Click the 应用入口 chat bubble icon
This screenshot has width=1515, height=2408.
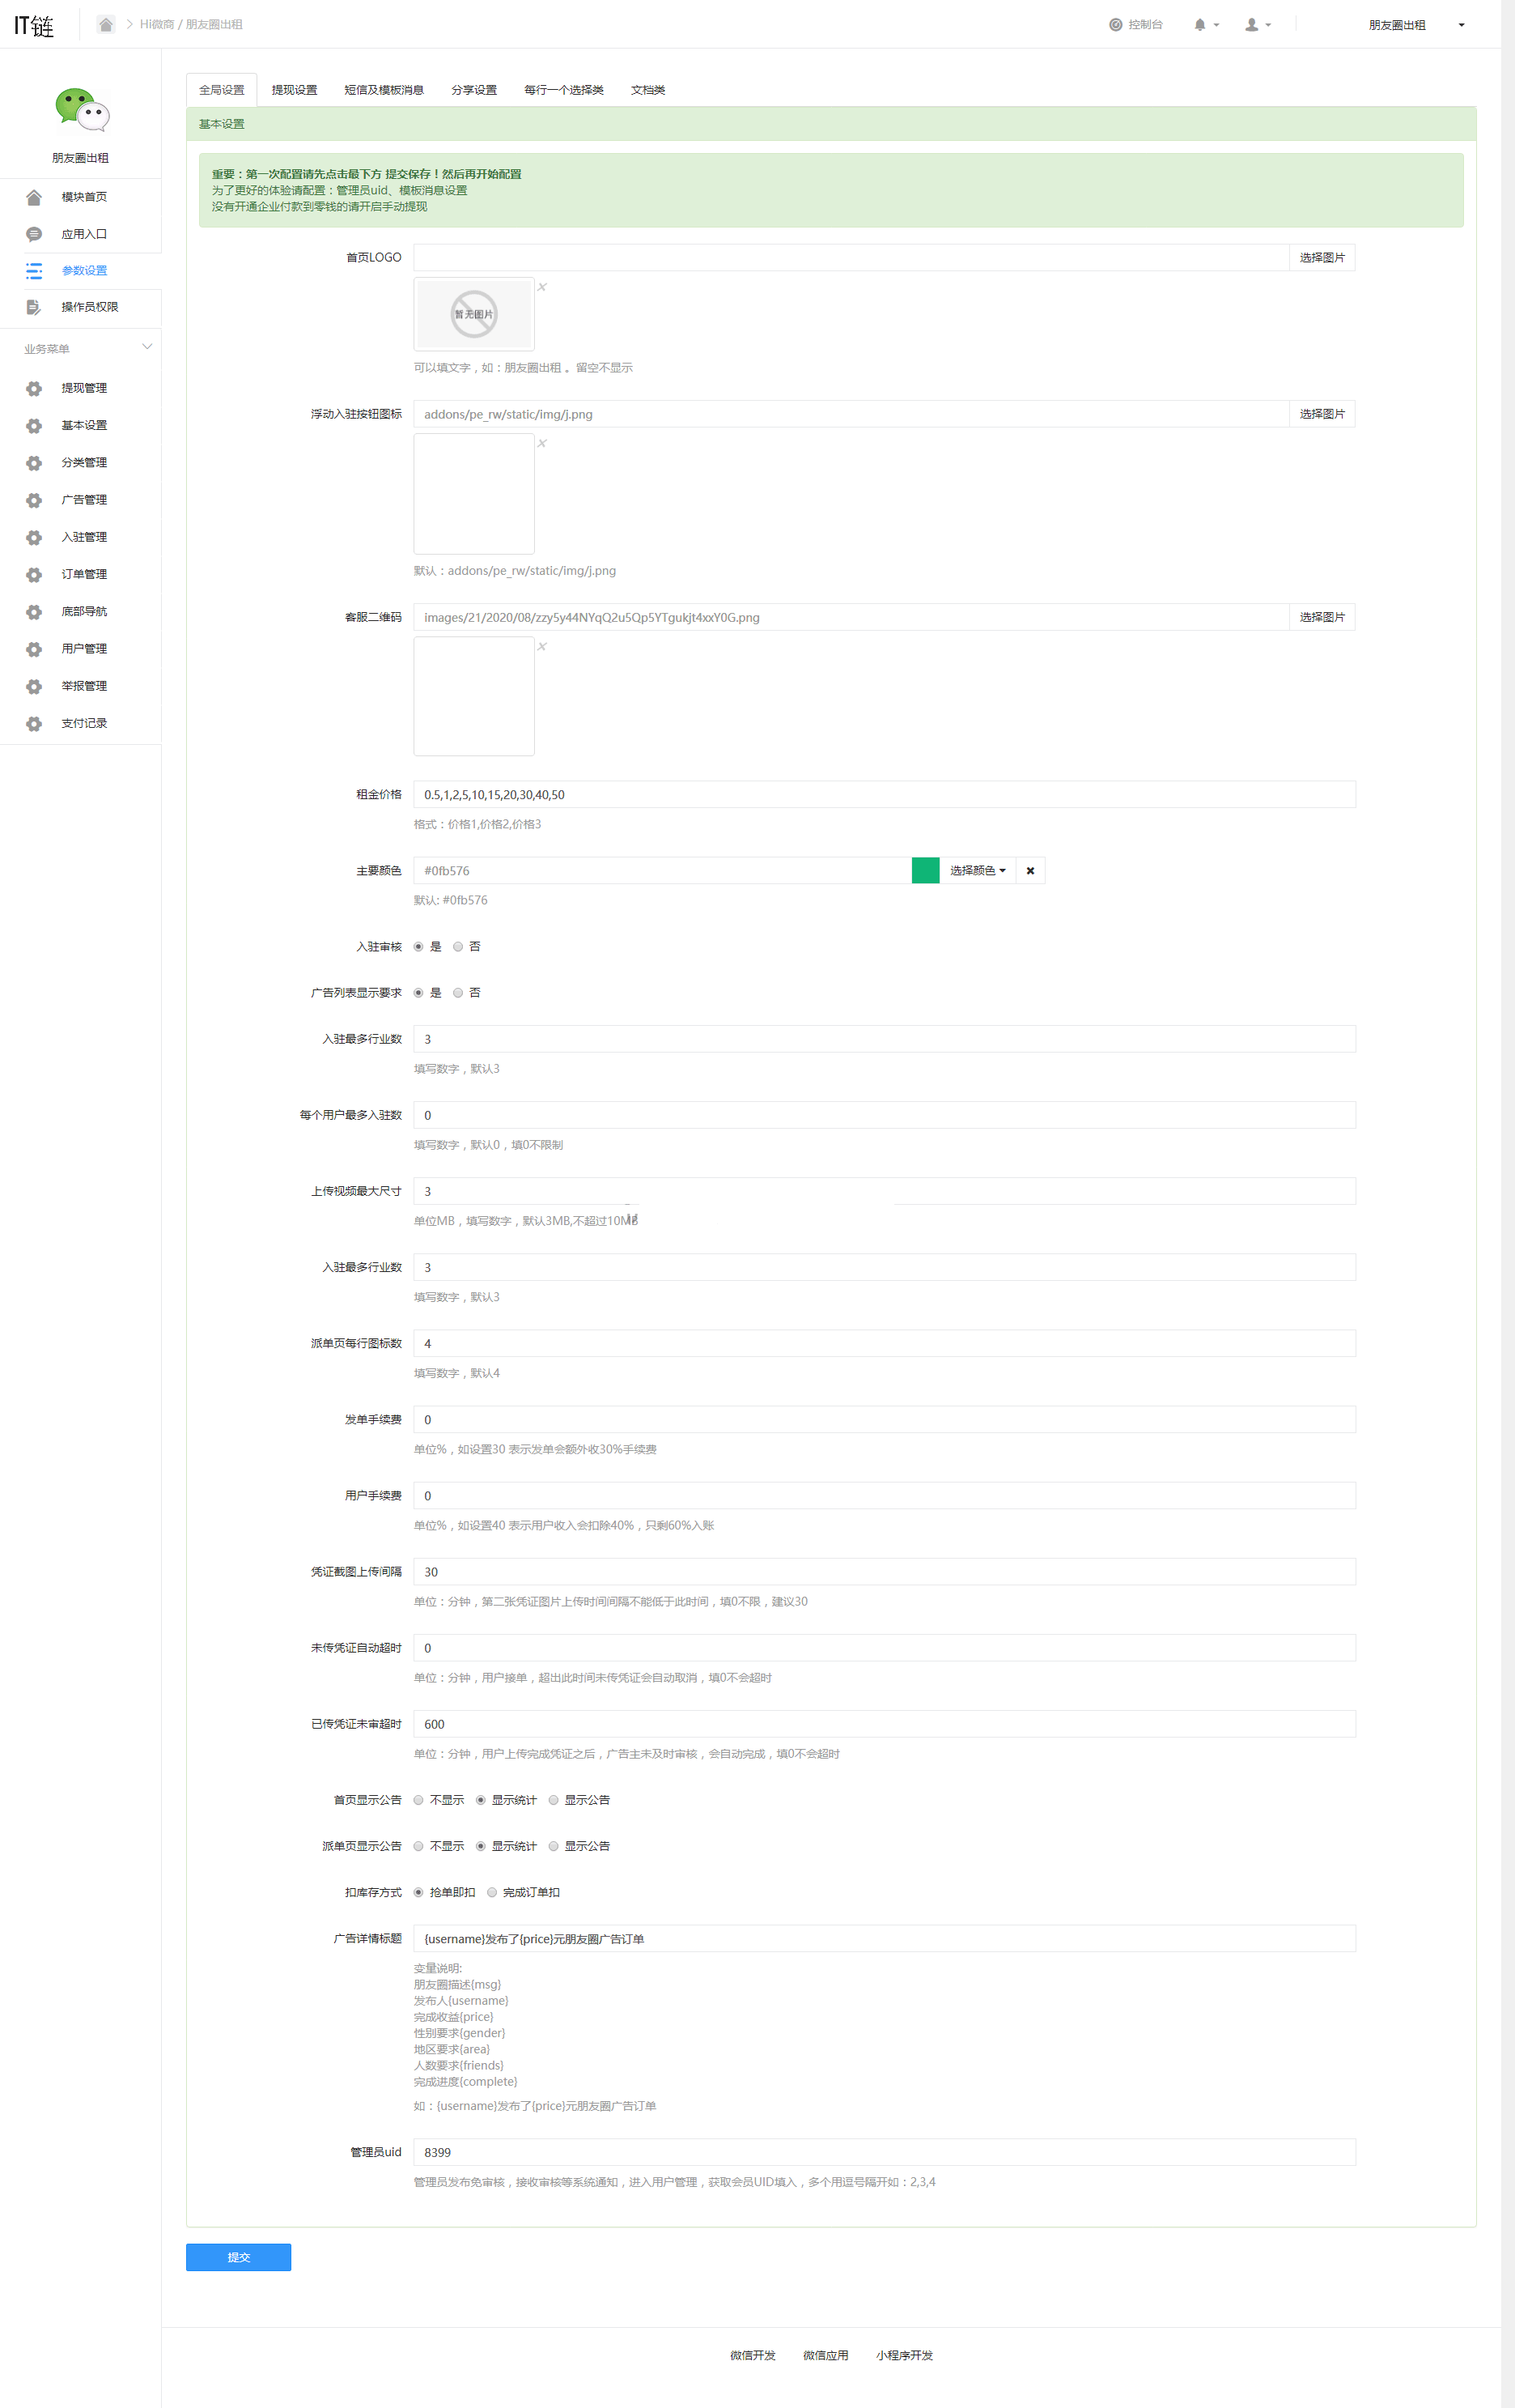click(34, 234)
